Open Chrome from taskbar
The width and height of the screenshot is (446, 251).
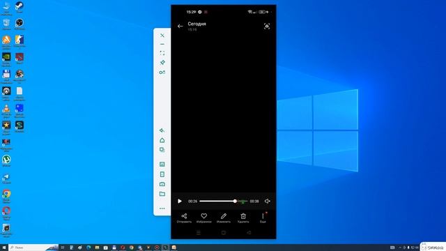131,248
